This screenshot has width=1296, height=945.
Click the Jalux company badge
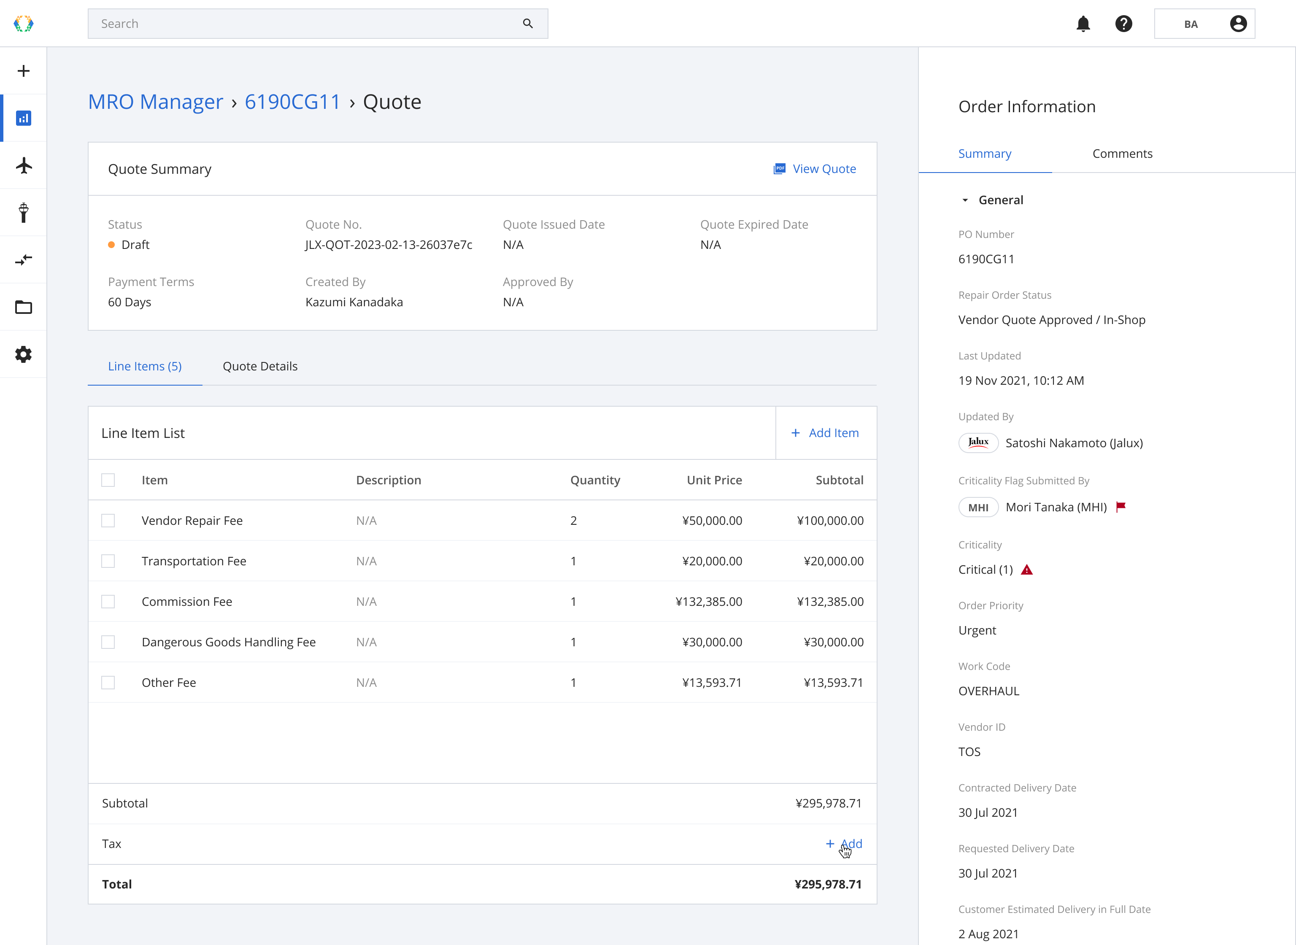click(979, 443)
